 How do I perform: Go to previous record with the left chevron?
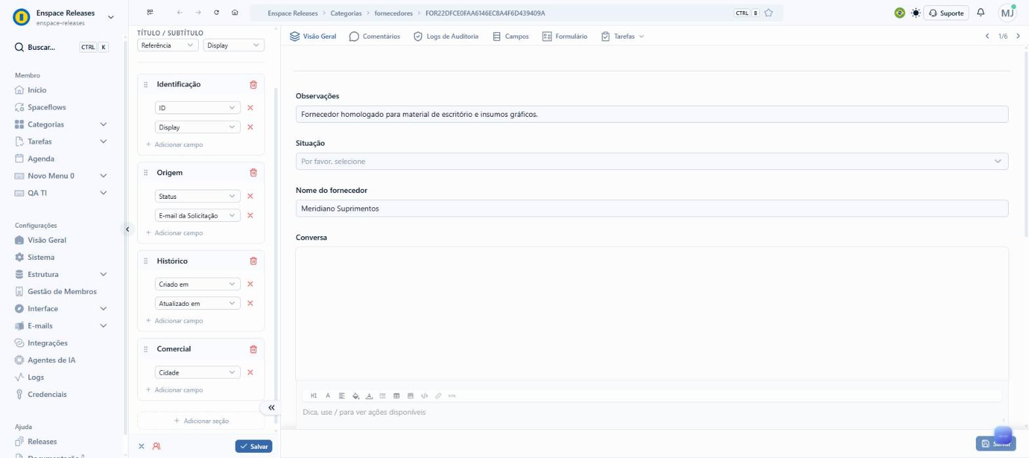point(987,36)
